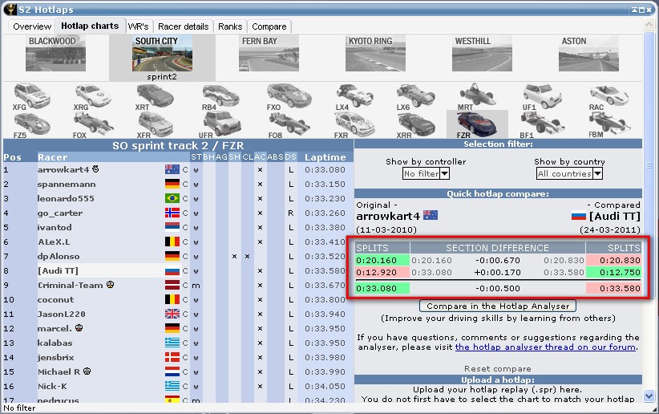Open the Kyoto Ring track thumbnail
This screenshot has width=659, height=414.
point(375,54)
